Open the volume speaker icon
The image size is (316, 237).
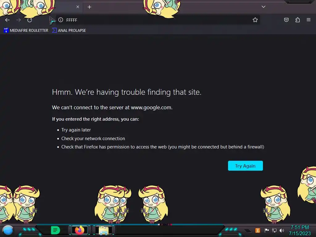[x=282, y=230]
